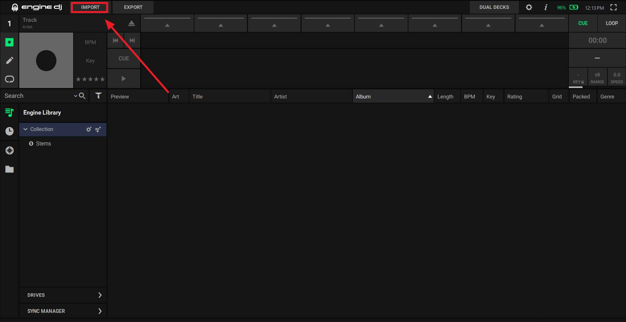
Task: Open the playlist library sidebar icon
Action: tap(9, 112)
